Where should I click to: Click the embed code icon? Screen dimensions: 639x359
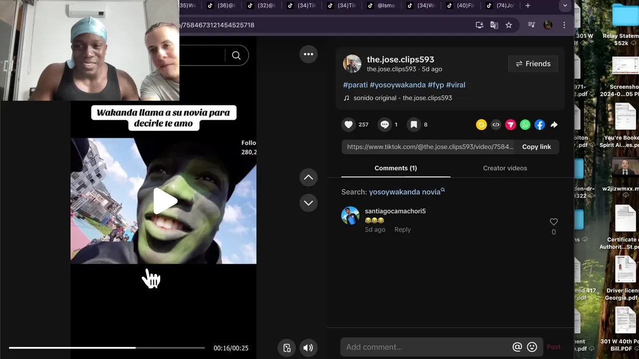[x=496, y=125]
